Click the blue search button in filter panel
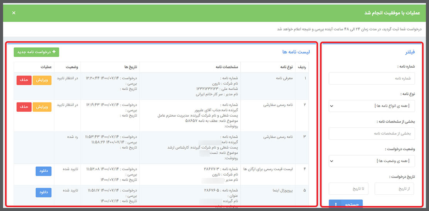 tap(346, 204)
